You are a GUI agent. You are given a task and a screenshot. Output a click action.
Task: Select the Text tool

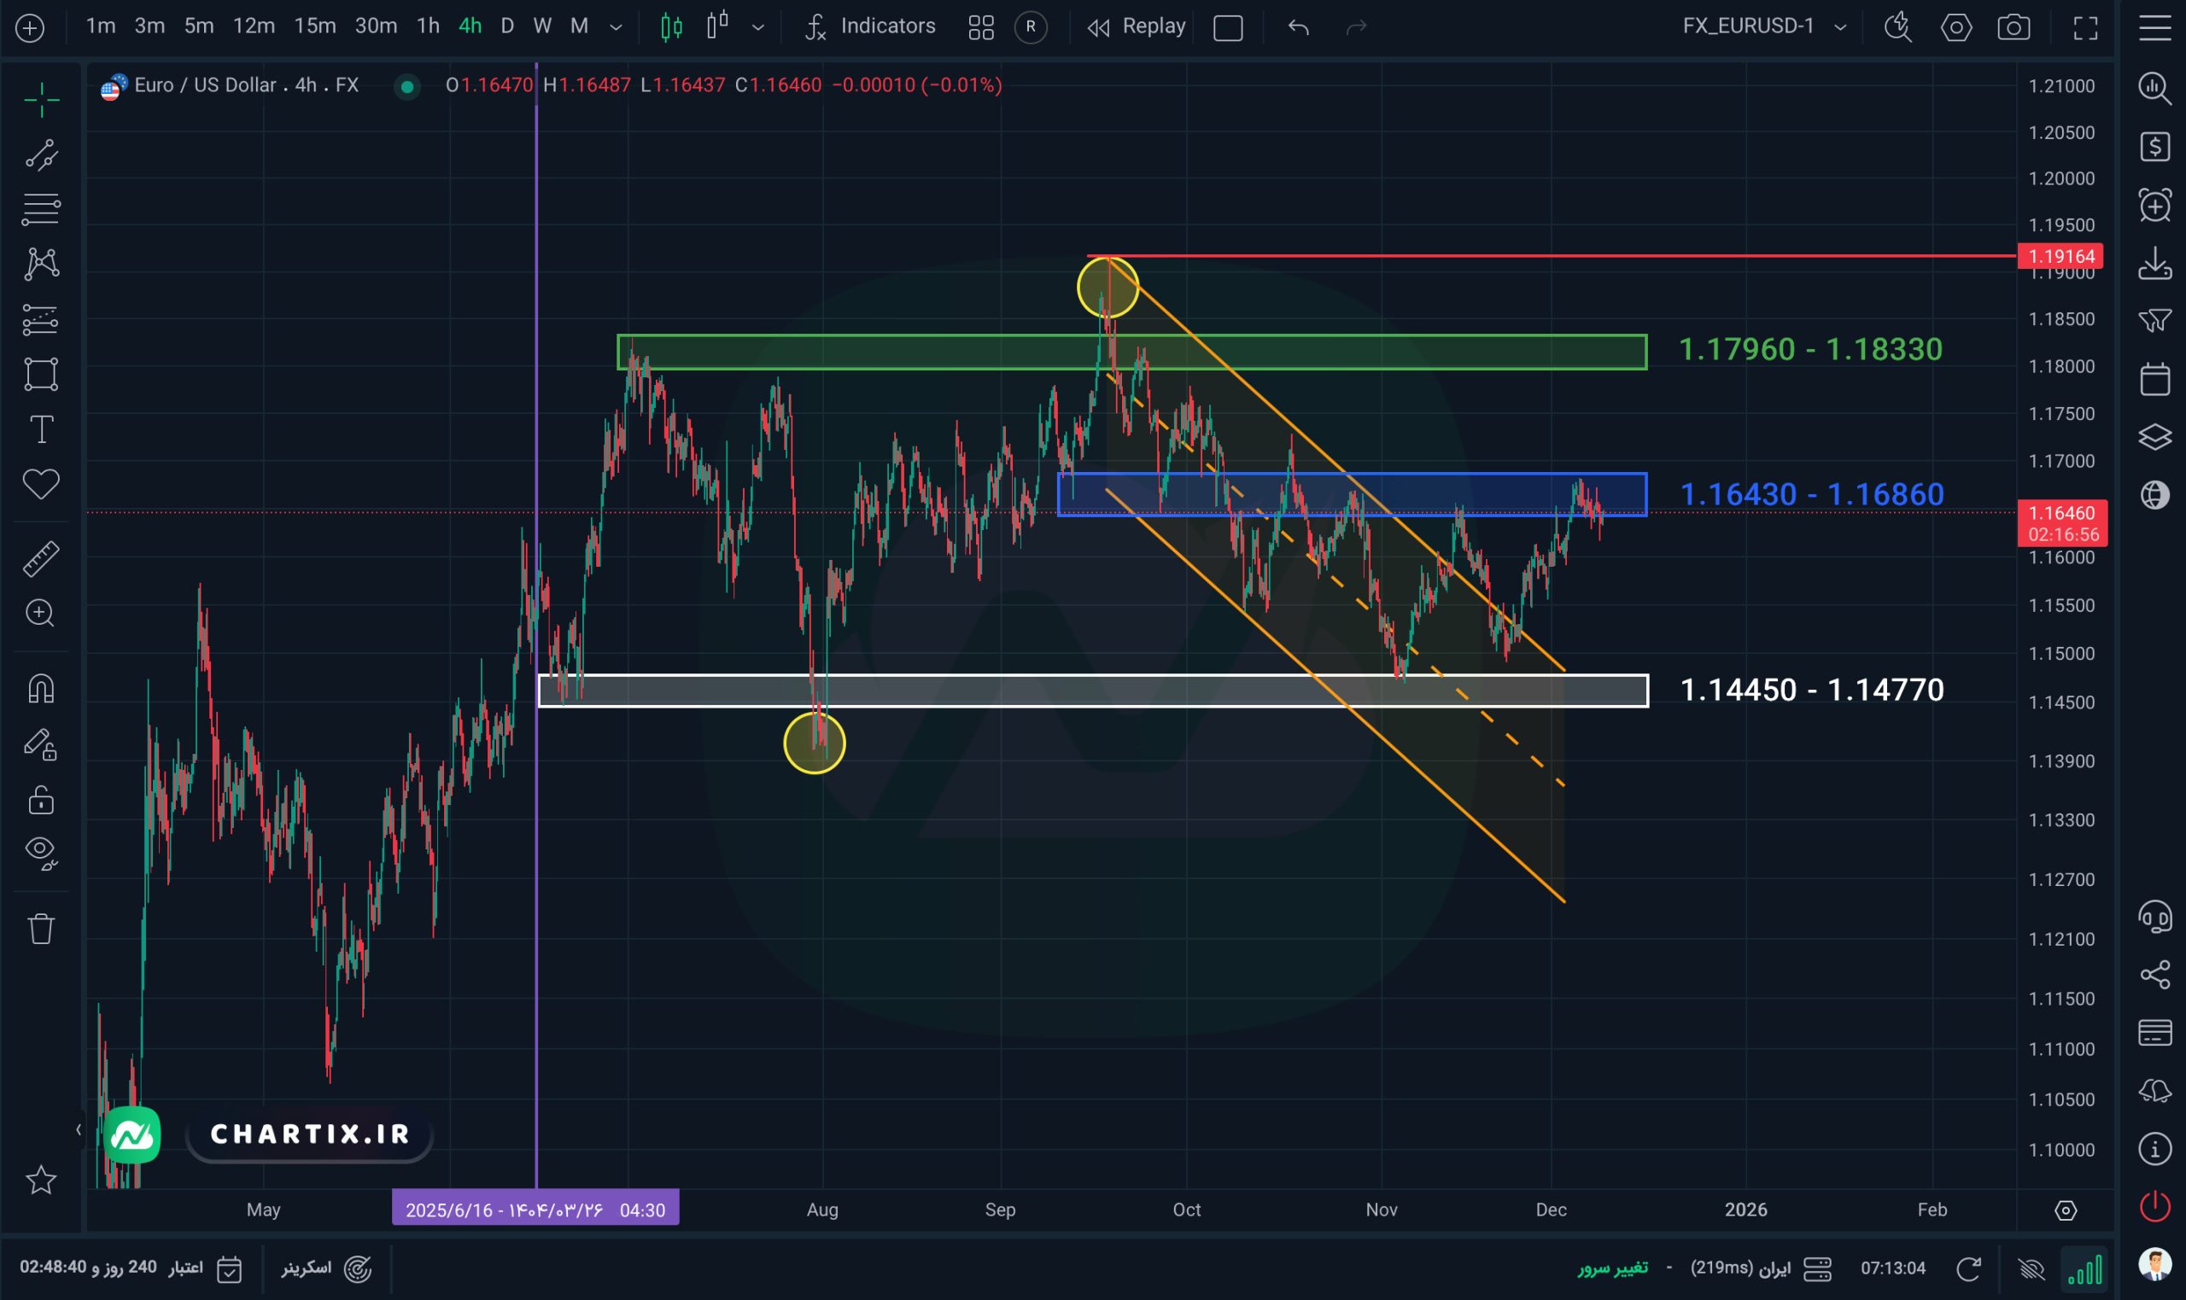click(x=40, y=429)
